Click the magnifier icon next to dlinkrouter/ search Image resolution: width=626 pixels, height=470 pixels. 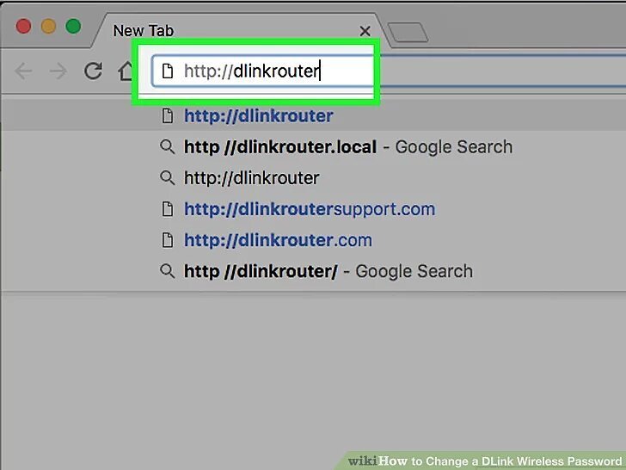click(x=168, y=271)
